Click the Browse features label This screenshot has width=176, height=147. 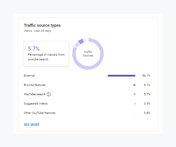coord(35,85)
